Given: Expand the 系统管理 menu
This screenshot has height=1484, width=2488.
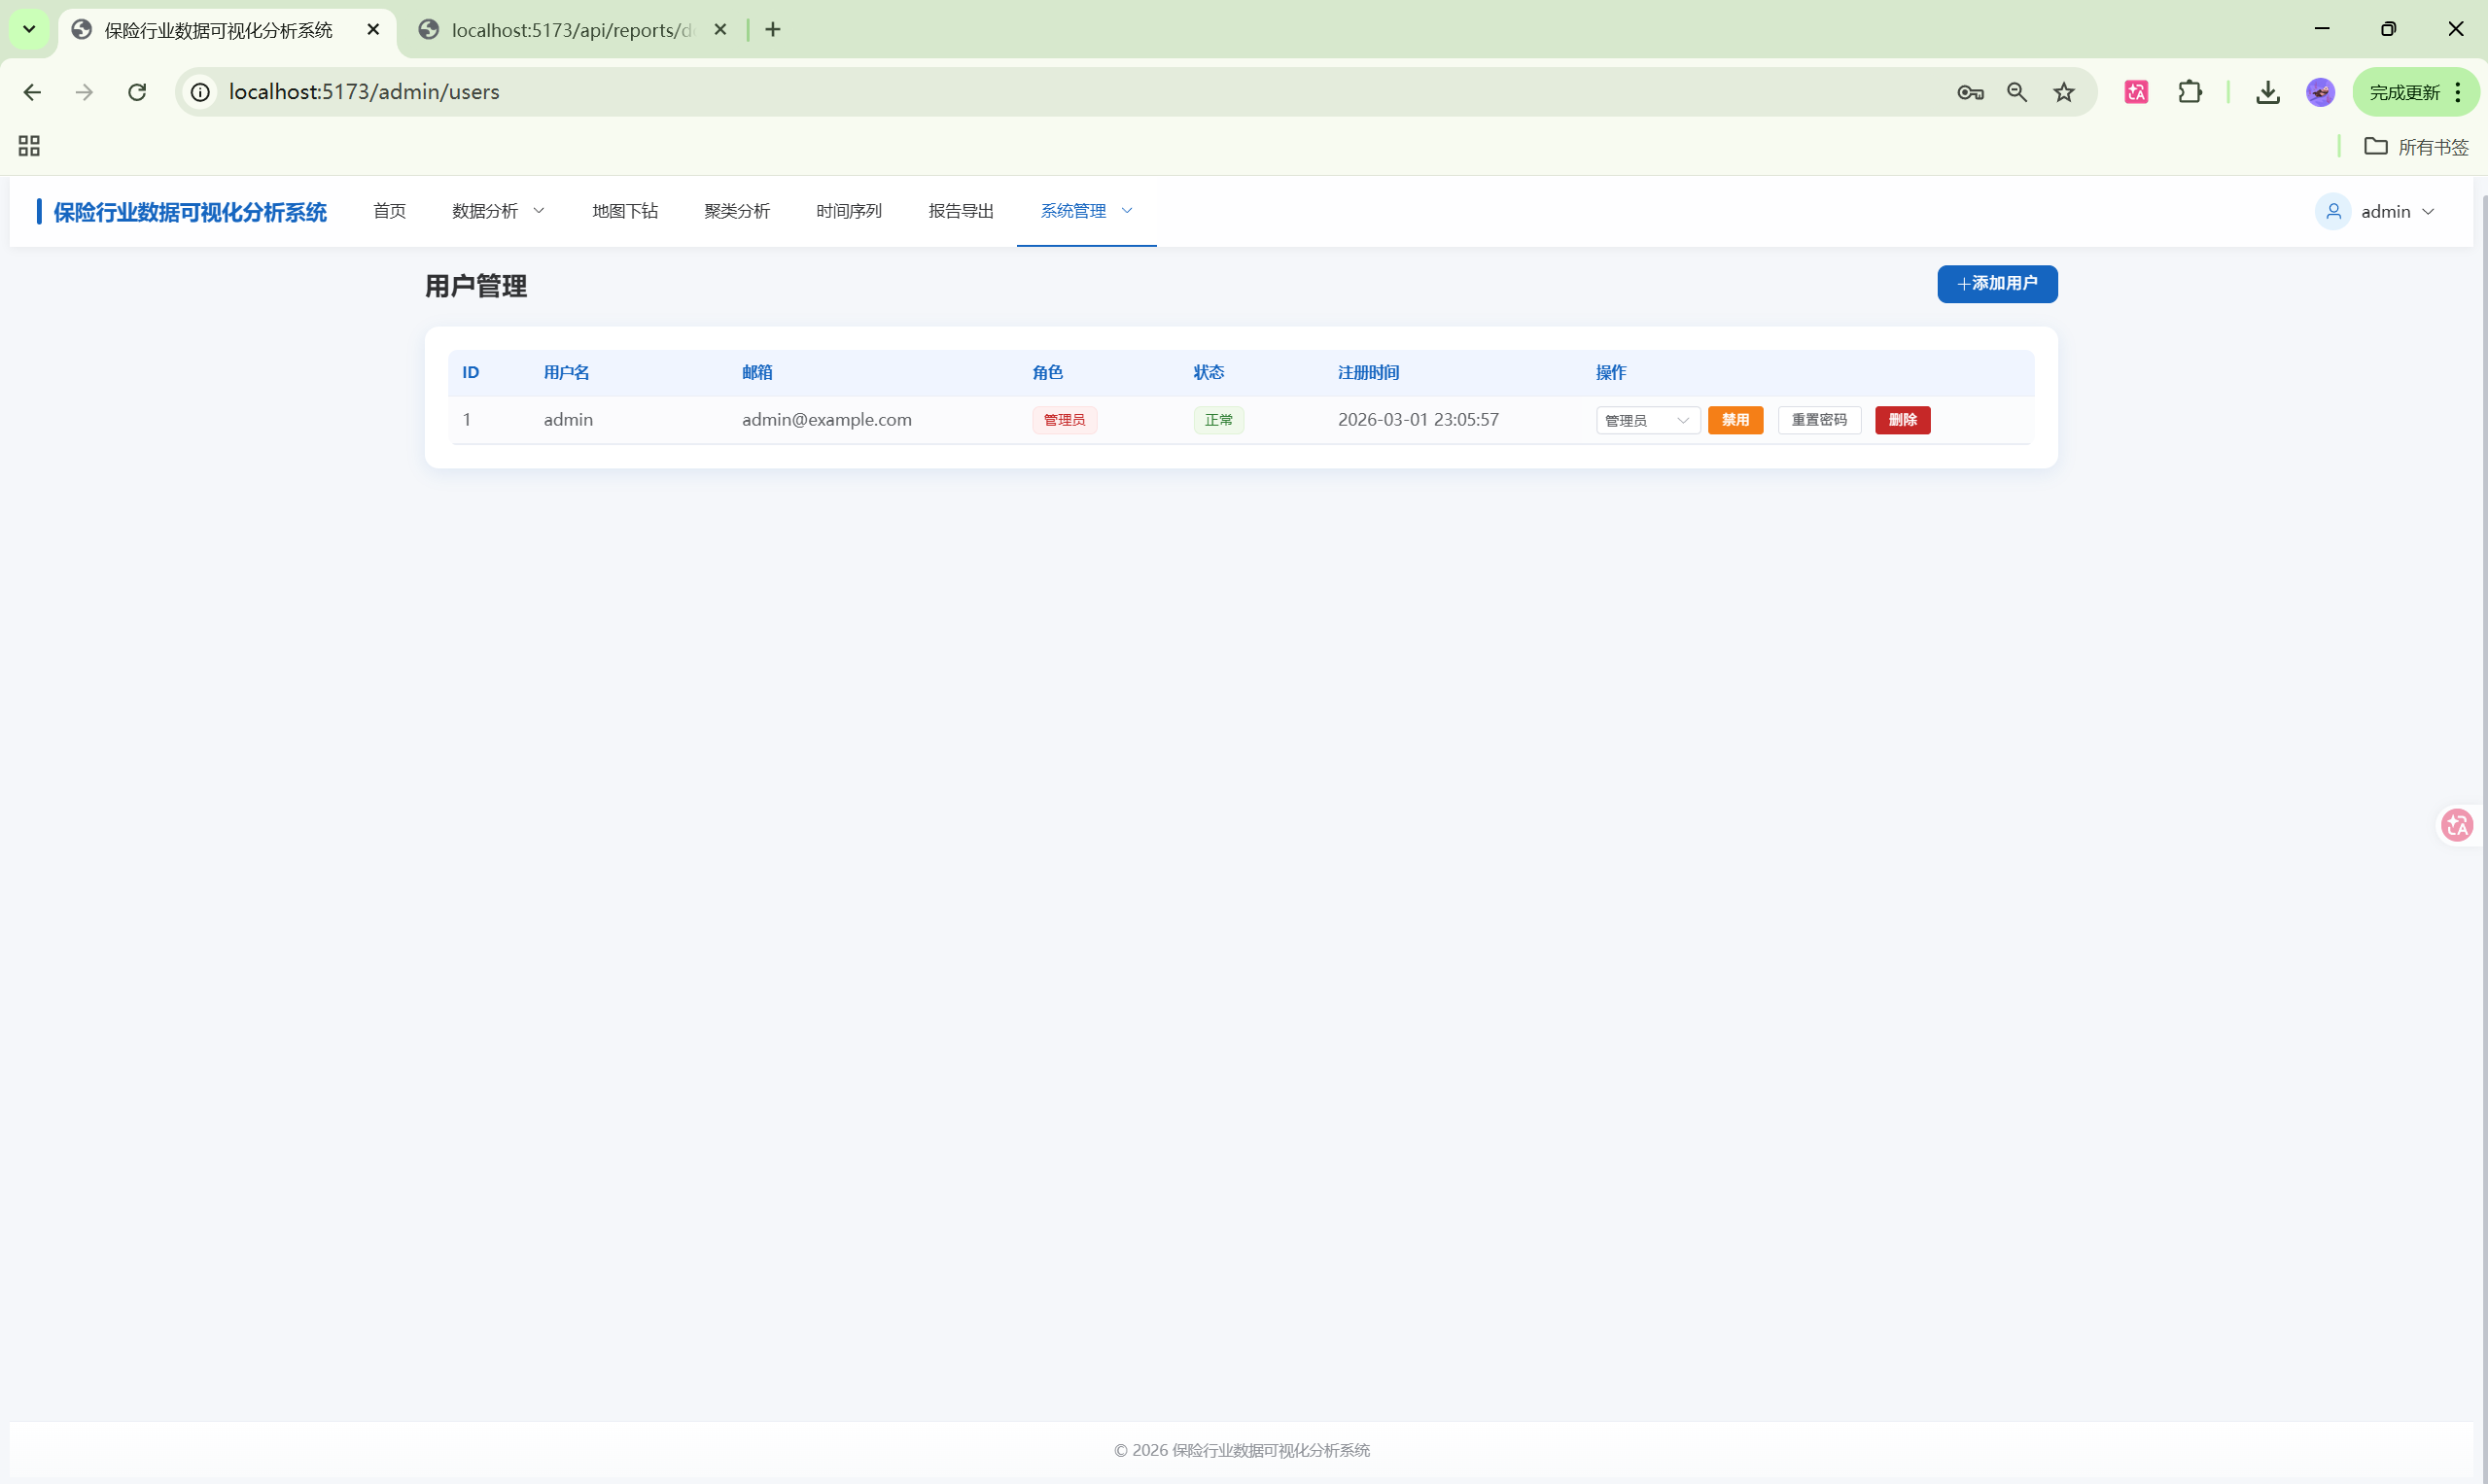Looking at the screenshot, I should [1085, 211].
